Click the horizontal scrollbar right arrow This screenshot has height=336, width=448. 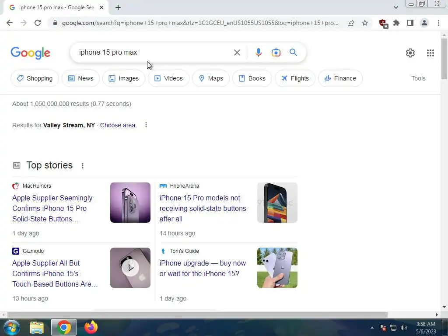[x=437, y=315]
